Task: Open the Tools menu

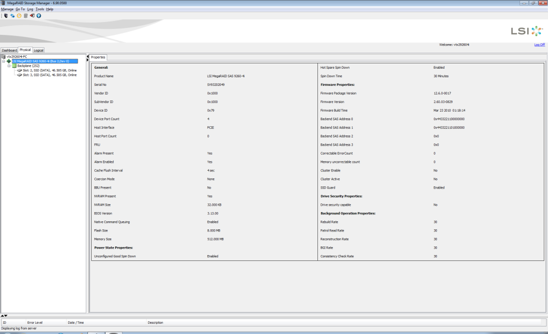Action: (x=40, y=10)
